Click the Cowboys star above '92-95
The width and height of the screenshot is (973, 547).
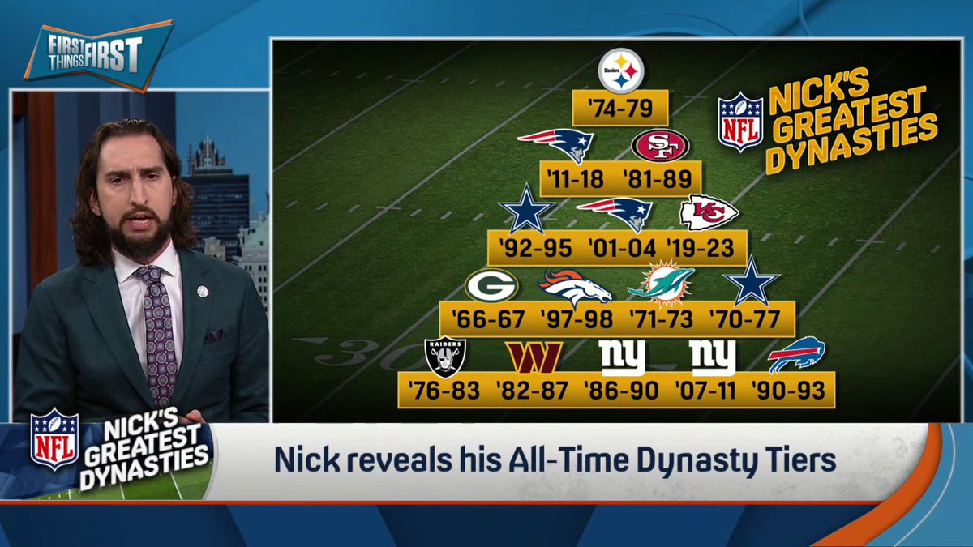click(527, 208)
